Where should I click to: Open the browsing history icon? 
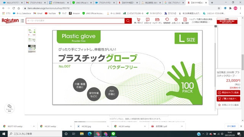(167, 21)
